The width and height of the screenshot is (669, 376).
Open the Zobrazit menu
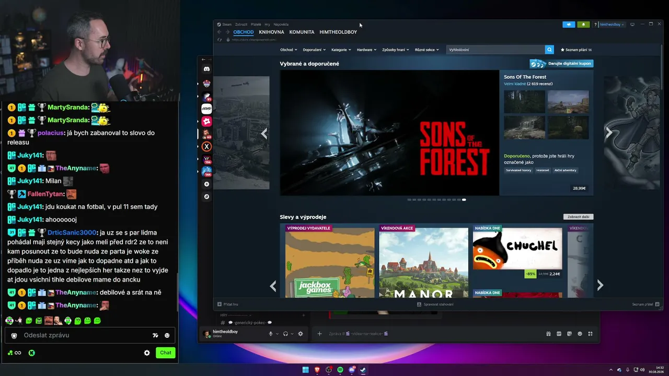241,25
